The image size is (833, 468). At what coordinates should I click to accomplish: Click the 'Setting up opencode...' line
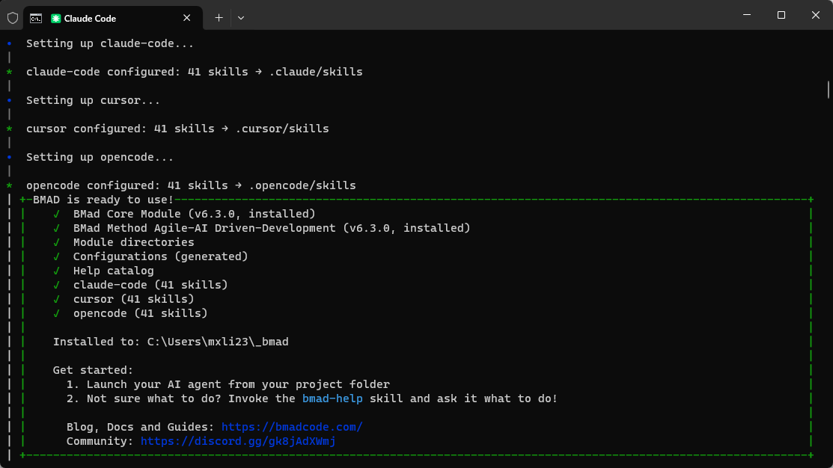coord(100,157)
